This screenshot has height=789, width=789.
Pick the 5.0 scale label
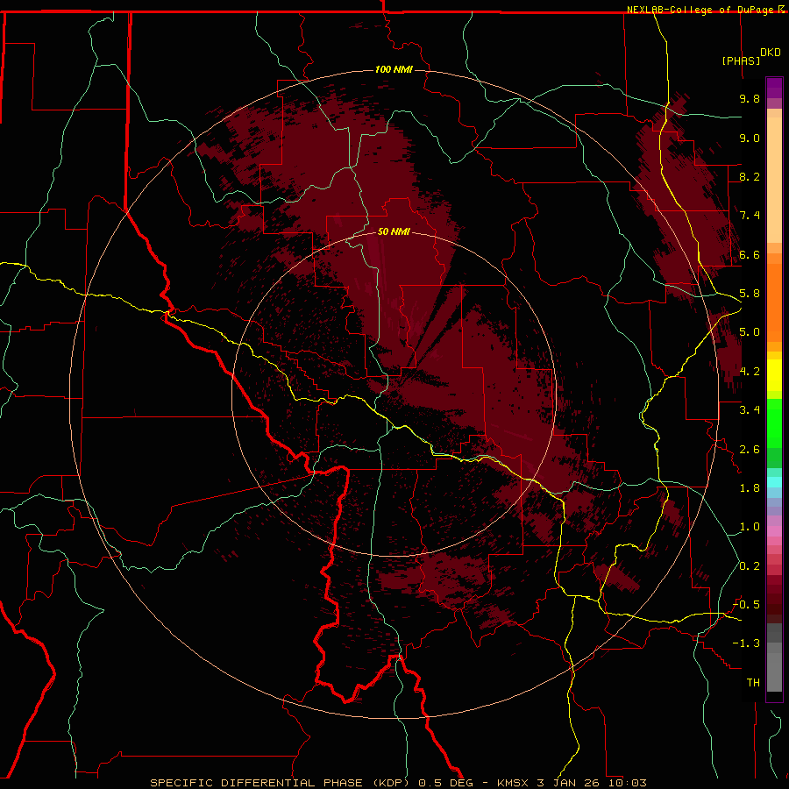pos(750,332)
